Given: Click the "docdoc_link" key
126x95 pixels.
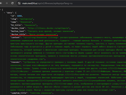Looking at the screenshot, I should tap(18, 28).
